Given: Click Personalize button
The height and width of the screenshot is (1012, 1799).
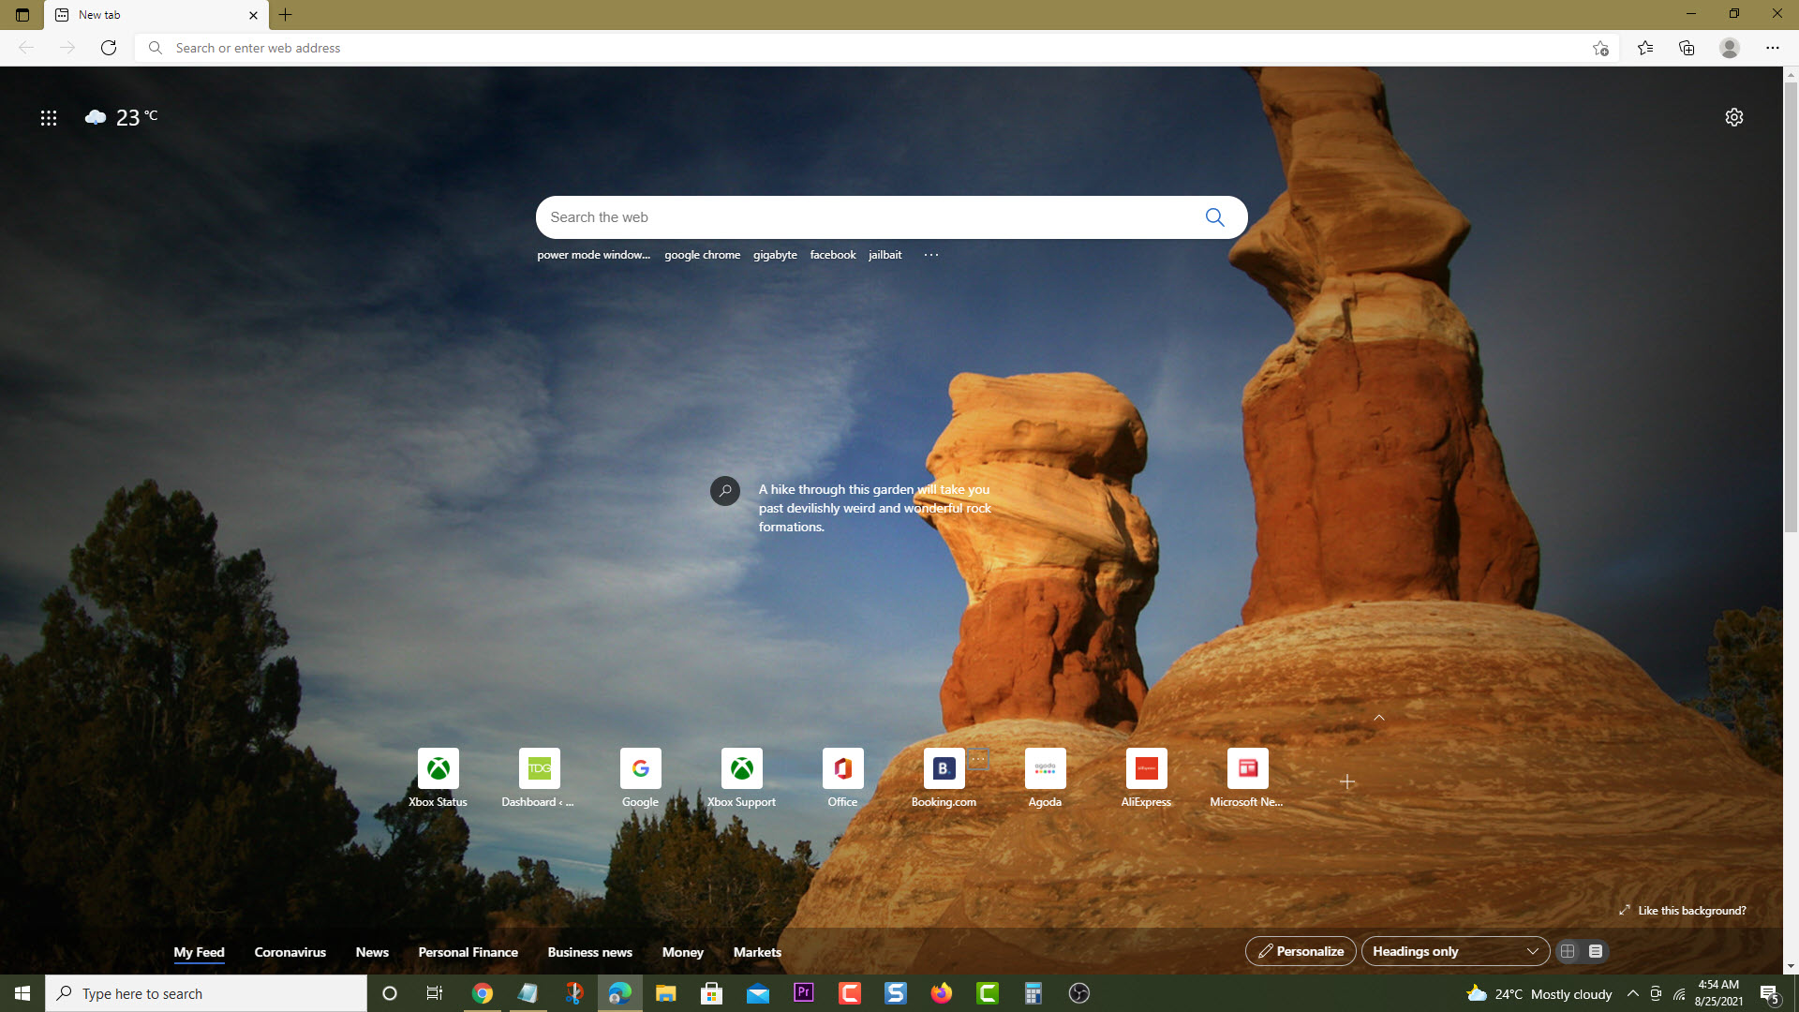Looking at the screenshot, I should (x=1300, y=950).
